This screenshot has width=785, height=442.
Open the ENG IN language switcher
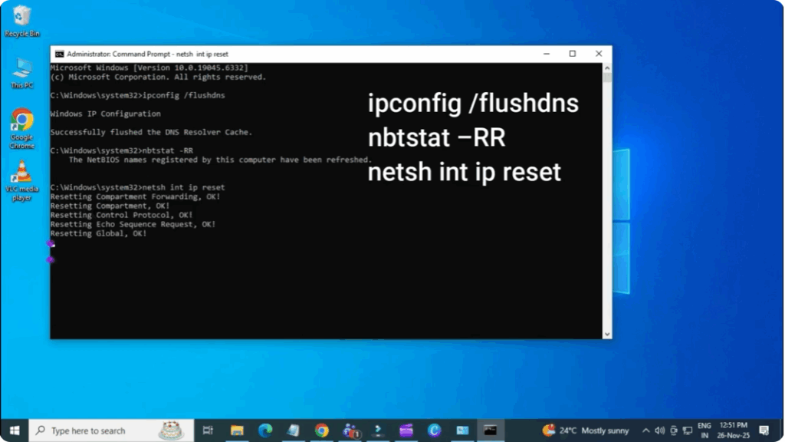[x=705, y=430]
